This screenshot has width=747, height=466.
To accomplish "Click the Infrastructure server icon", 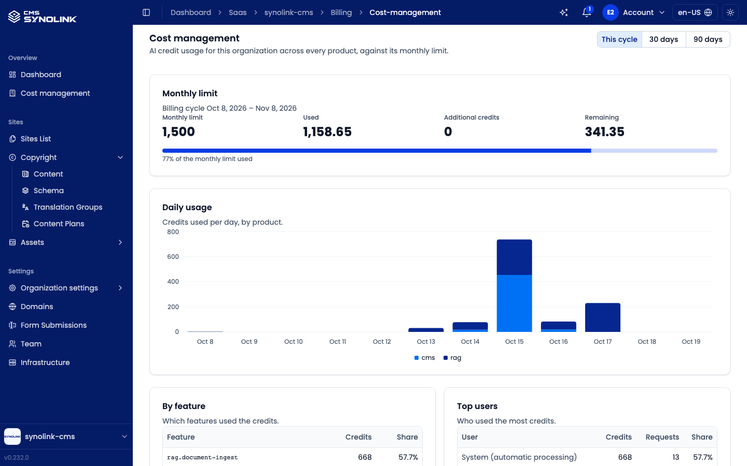I will tap(12, 362).
